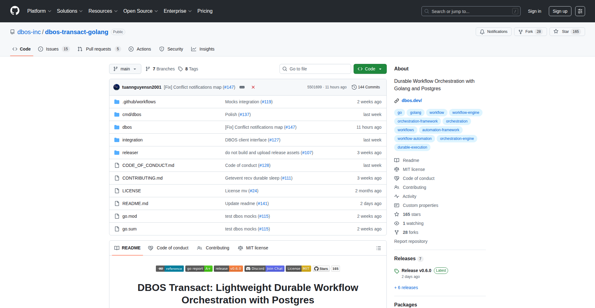
Task: Fork the repository
Action: (531, 32)
